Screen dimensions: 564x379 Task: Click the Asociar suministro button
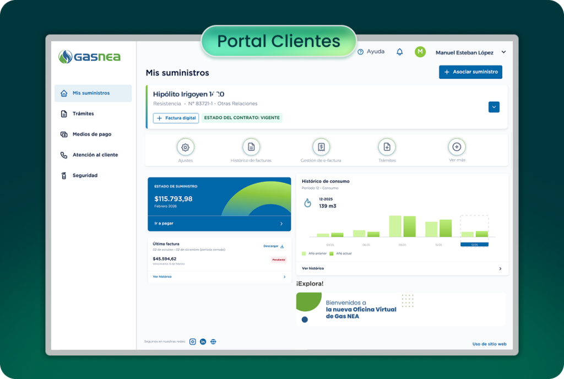pyautogui.click(x=470, y=72)
